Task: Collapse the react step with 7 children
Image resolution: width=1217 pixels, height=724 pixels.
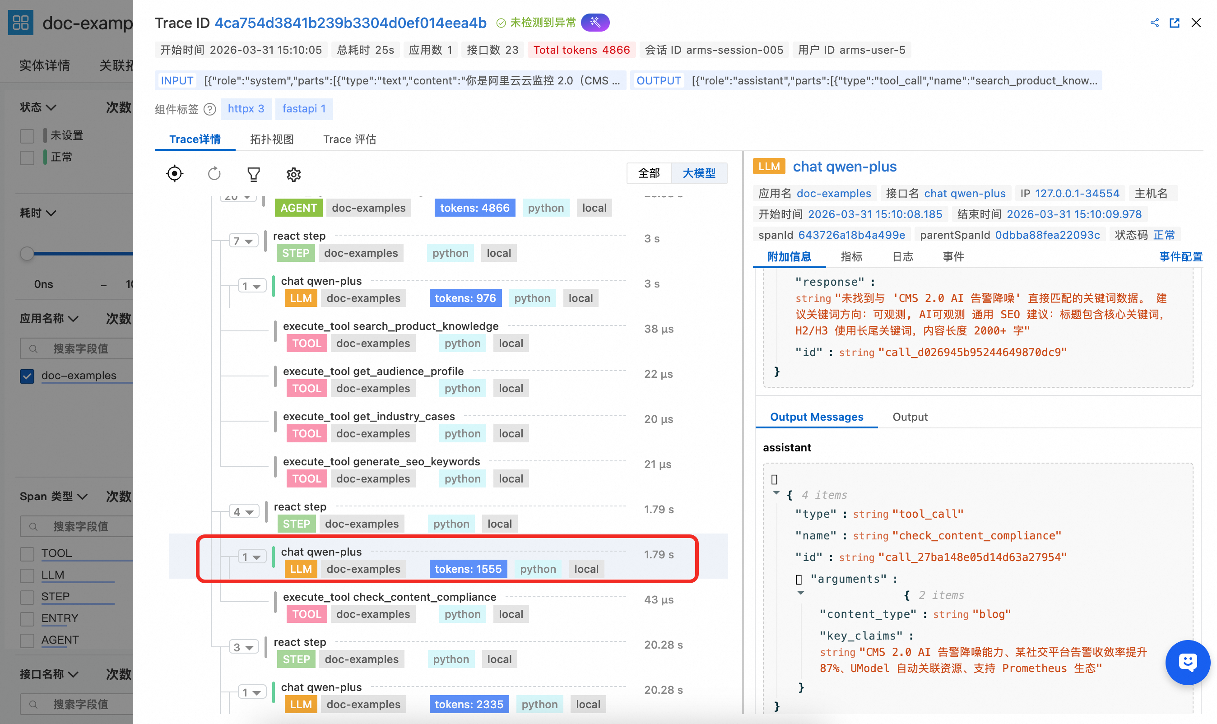Action: (x=243, y=241)
